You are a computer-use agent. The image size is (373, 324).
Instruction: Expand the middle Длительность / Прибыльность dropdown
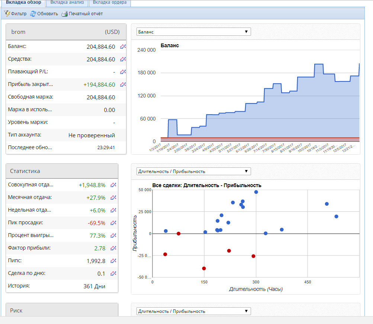click(x=193, y=171)
